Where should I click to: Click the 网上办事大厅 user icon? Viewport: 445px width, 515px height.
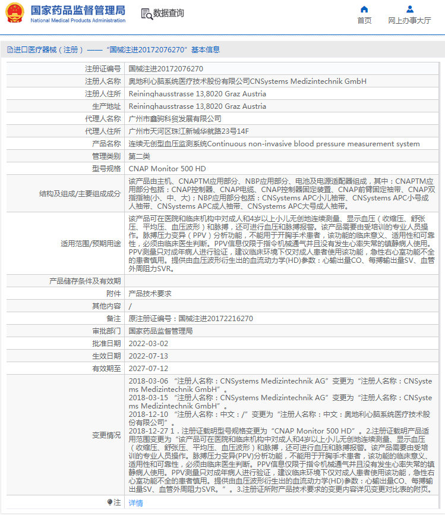click(x=409, y=9)
